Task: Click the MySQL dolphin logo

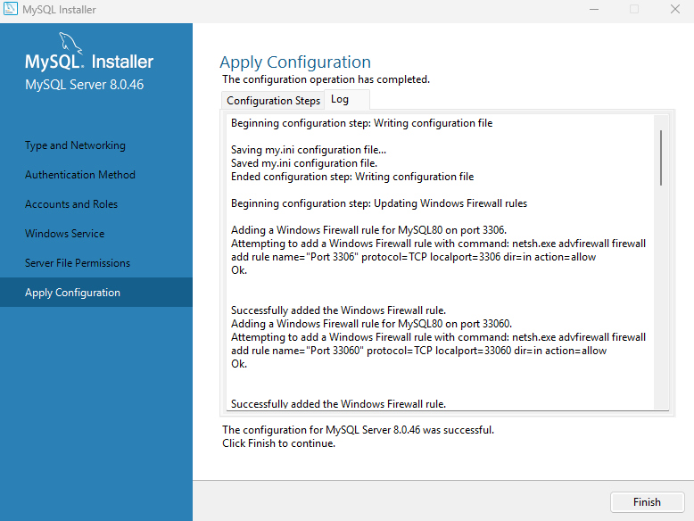Action: click(x=70, y=43)
